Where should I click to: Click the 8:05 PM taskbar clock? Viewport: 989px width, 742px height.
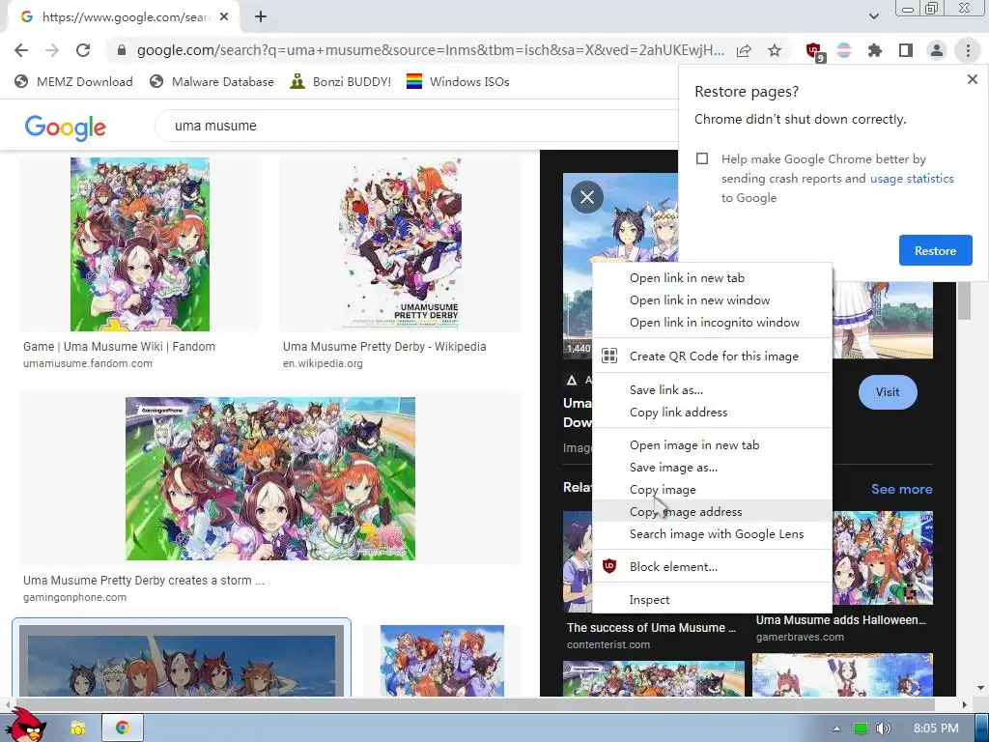point(935,728)
